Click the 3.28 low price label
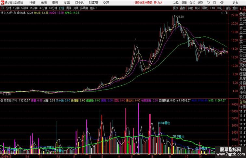 pyautogui.click(x=8, y=94)
